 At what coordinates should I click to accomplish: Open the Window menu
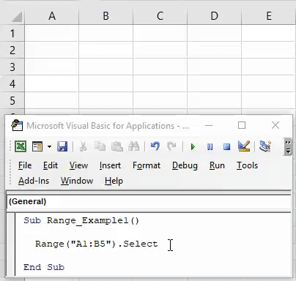pos(77,181)
